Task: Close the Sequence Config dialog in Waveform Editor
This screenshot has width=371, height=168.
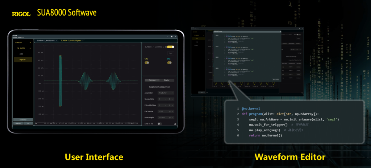Action: pos(280,32)
